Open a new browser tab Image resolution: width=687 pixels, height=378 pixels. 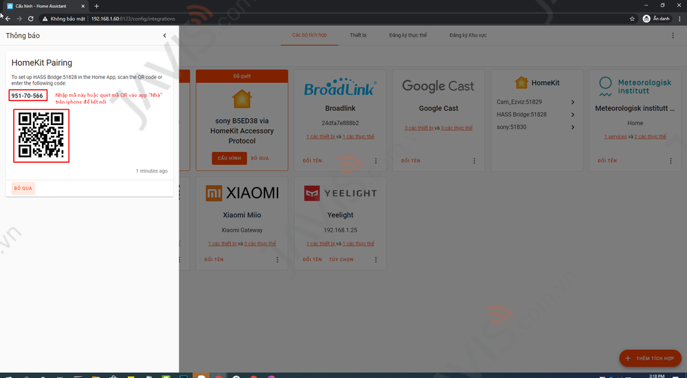click(96, 6)
